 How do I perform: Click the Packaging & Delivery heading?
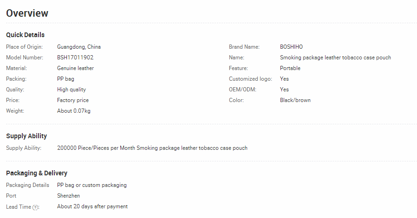pos(37,173)
